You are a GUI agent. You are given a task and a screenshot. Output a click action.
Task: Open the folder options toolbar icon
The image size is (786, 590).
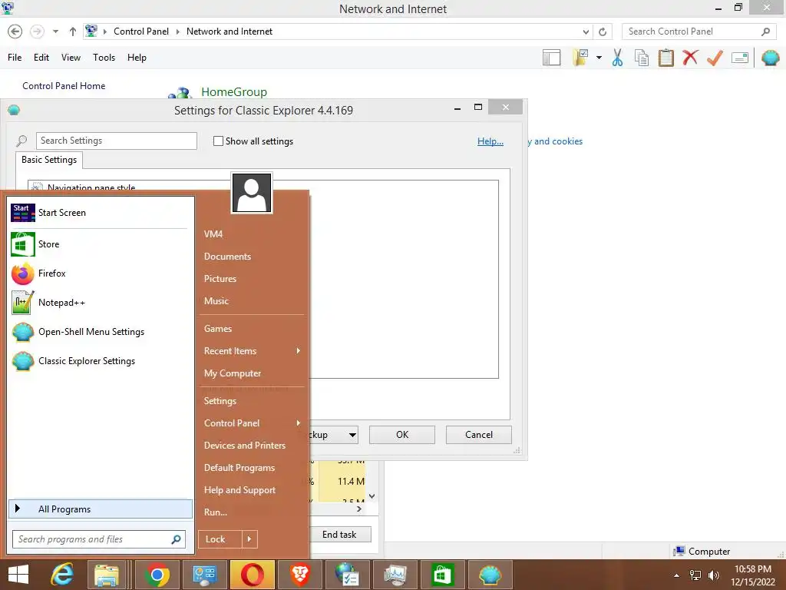tap(580, 58)
